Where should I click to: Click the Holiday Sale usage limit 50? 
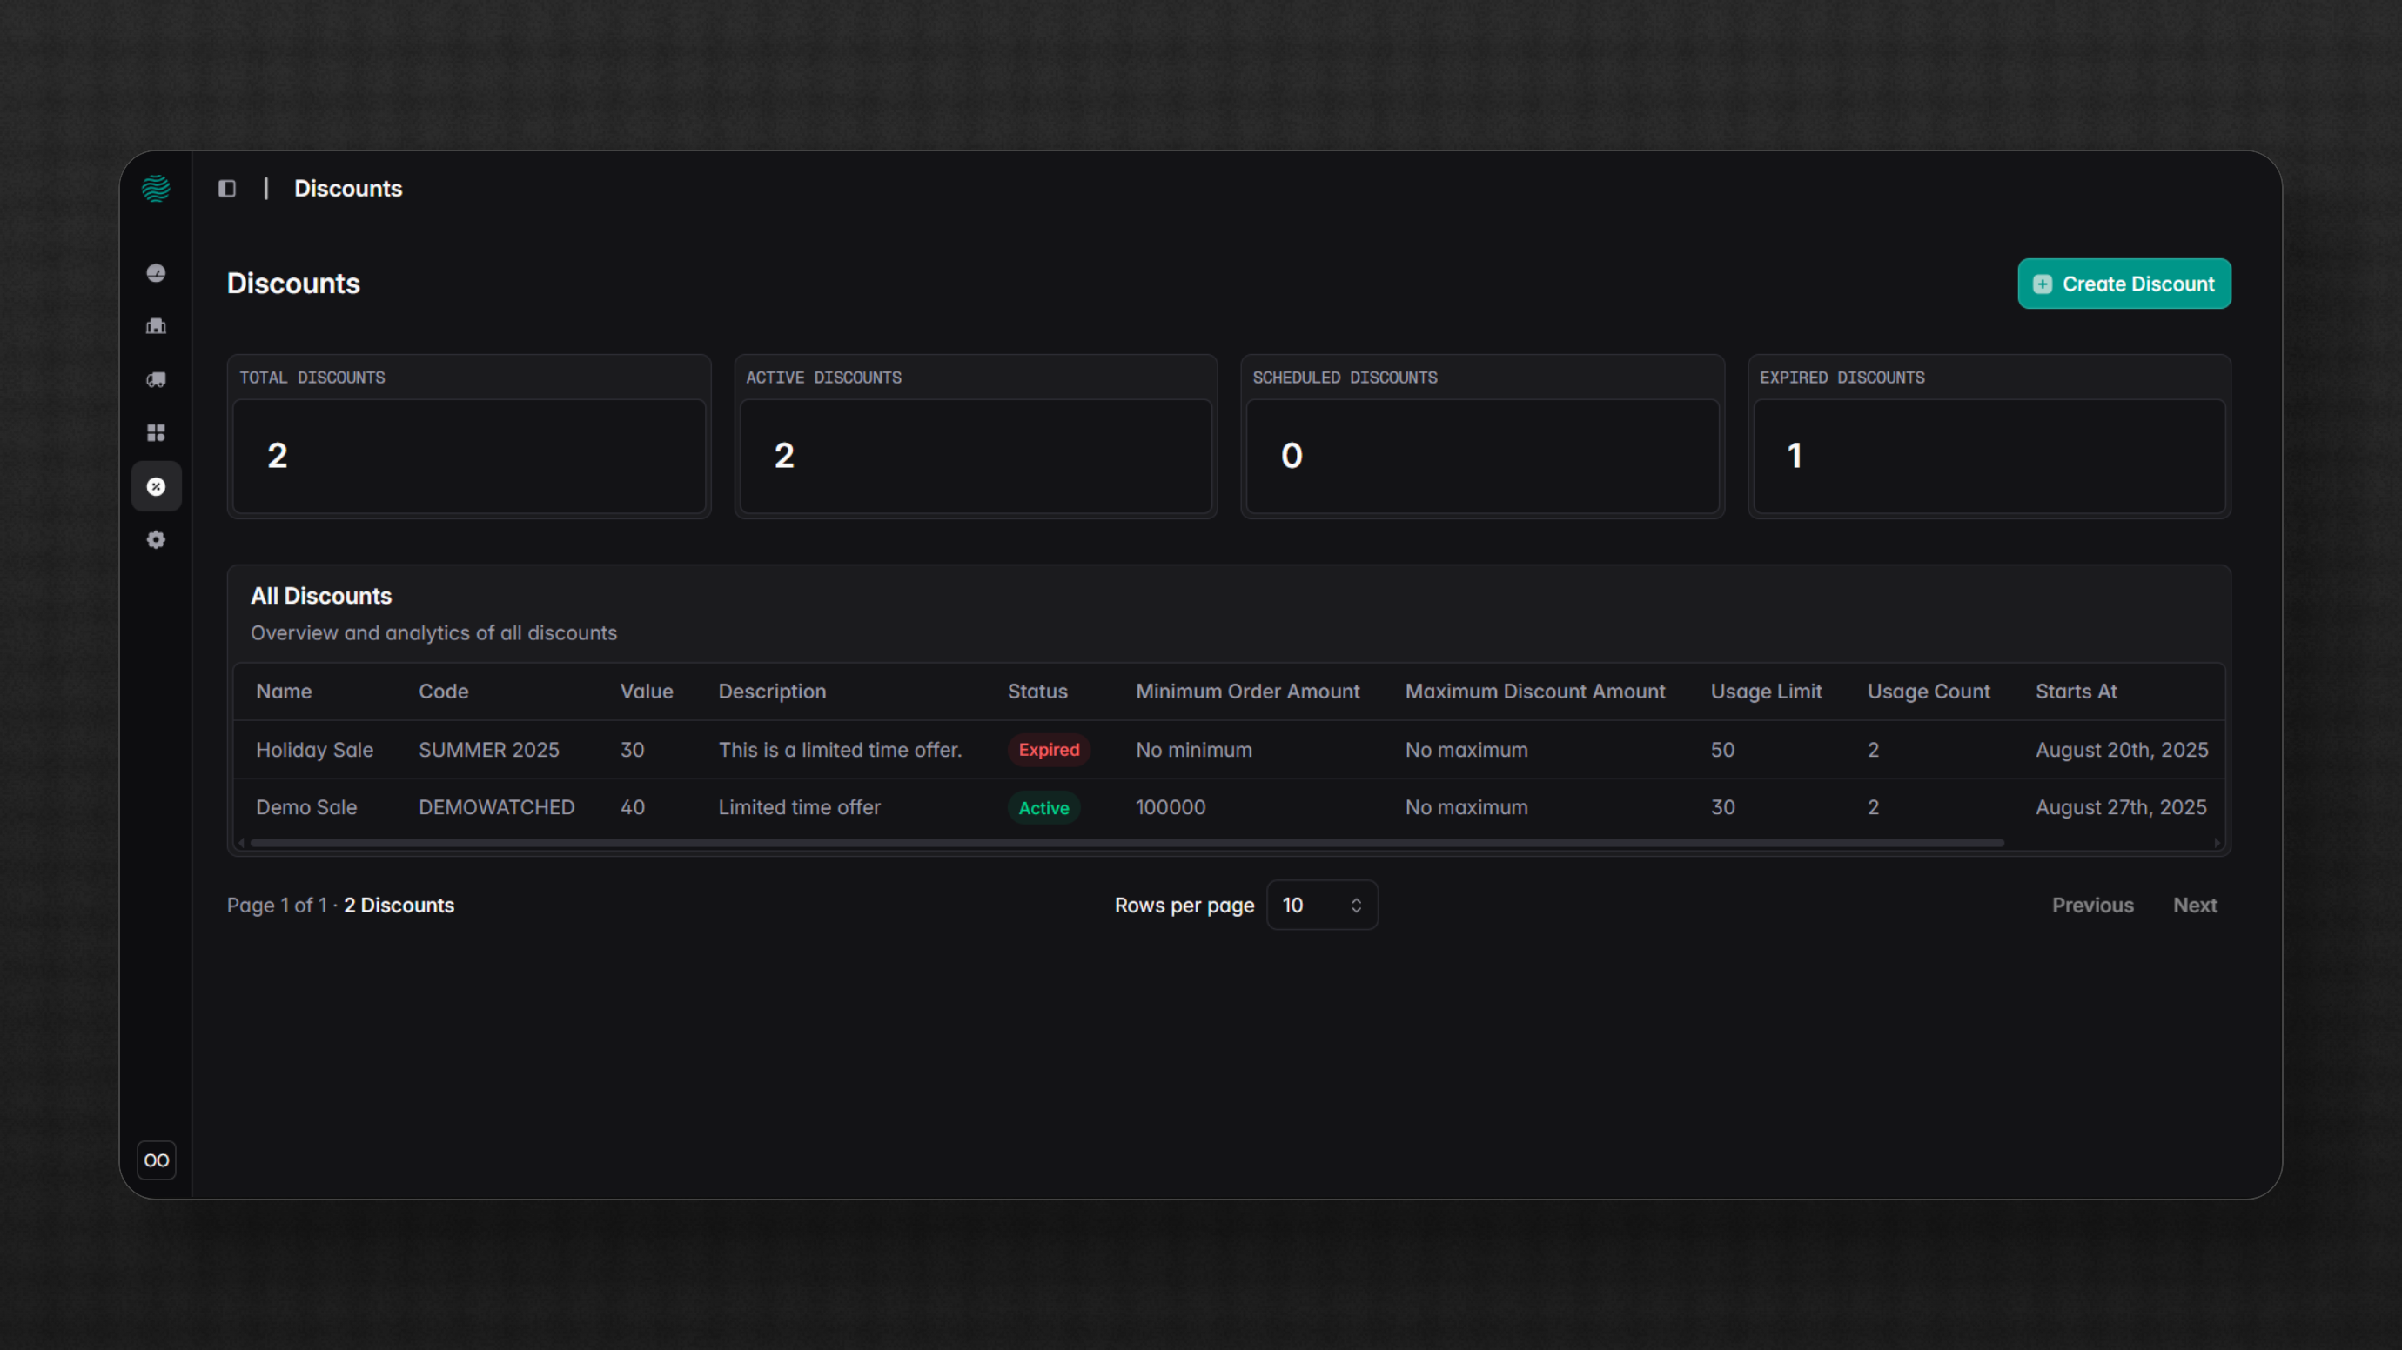[x=1721, y=750]
